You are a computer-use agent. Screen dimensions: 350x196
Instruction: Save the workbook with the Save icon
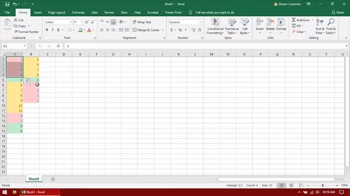coord(7,4)
